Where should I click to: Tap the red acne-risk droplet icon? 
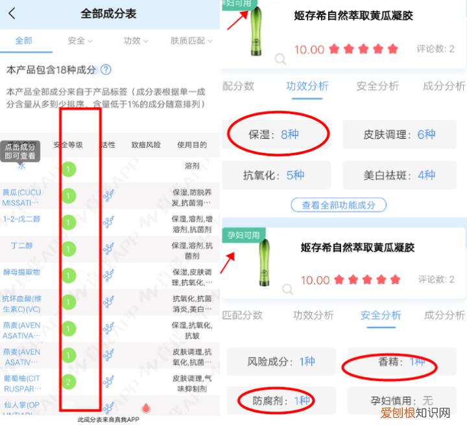(x=146, y=408)
